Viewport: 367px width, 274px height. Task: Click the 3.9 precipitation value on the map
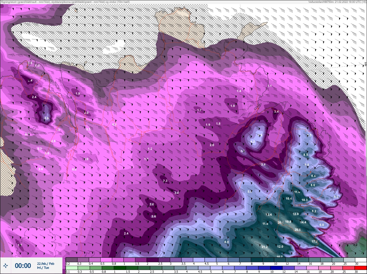[46, 118]
